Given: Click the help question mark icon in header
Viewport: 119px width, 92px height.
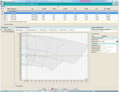Looking at the screenshot, I should 117,4.
